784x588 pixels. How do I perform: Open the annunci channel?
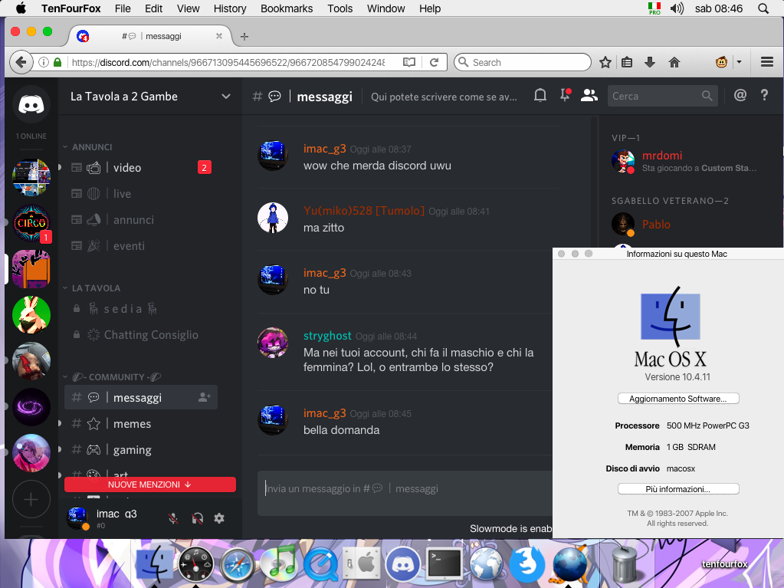(x=141, y=219)
